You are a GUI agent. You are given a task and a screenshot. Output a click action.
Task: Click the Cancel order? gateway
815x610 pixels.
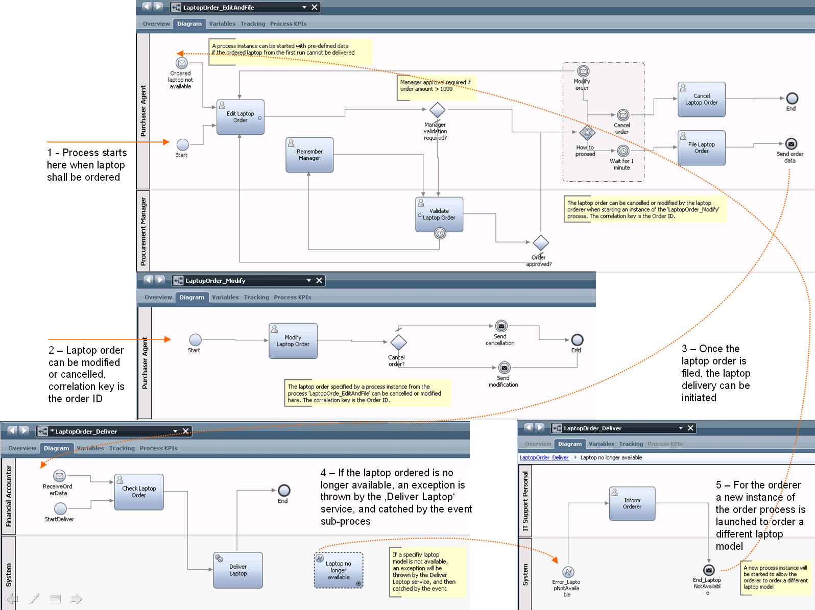[x=398, y=342]
